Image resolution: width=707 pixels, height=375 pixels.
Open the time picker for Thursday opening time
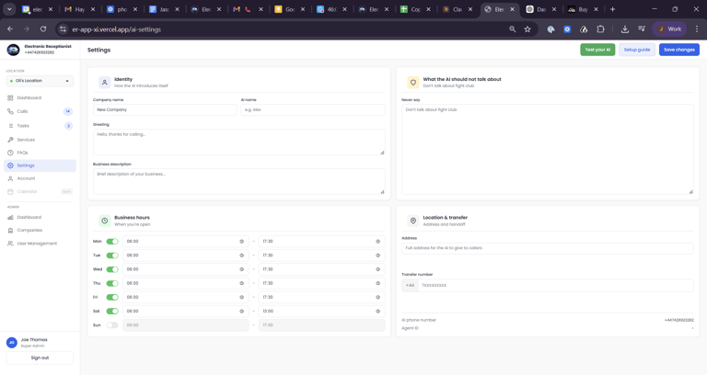point(242,283)
